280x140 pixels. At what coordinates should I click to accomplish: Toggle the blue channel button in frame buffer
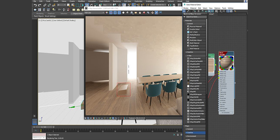(x=119, y=13)
